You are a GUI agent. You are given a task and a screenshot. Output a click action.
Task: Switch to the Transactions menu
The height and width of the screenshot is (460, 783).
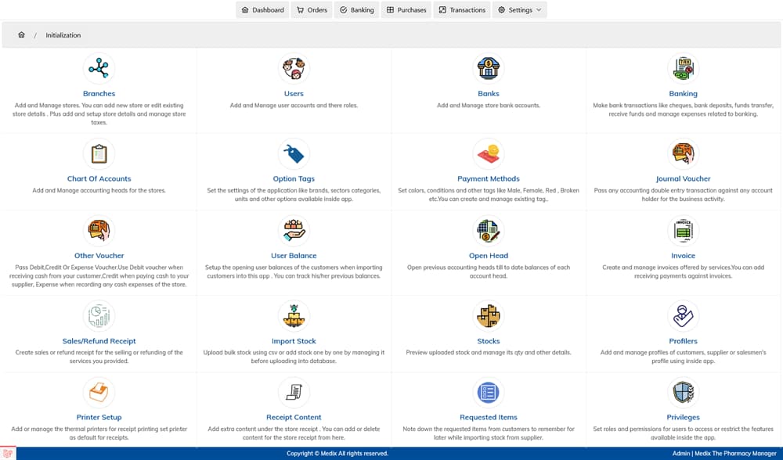(x=462, y=10)
